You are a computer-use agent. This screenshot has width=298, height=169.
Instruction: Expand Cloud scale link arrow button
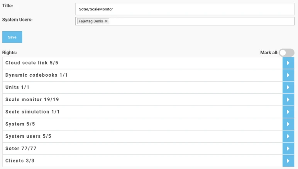click(288, 63)
